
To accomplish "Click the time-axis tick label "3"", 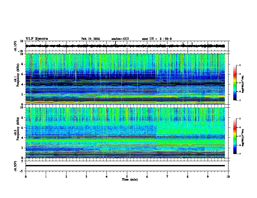I will (x=86, y=177).
